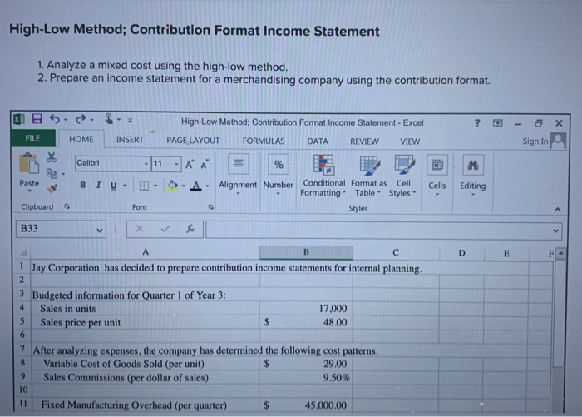Click the Undo arrow icon
582x417 pixels.
pos(55,119)
